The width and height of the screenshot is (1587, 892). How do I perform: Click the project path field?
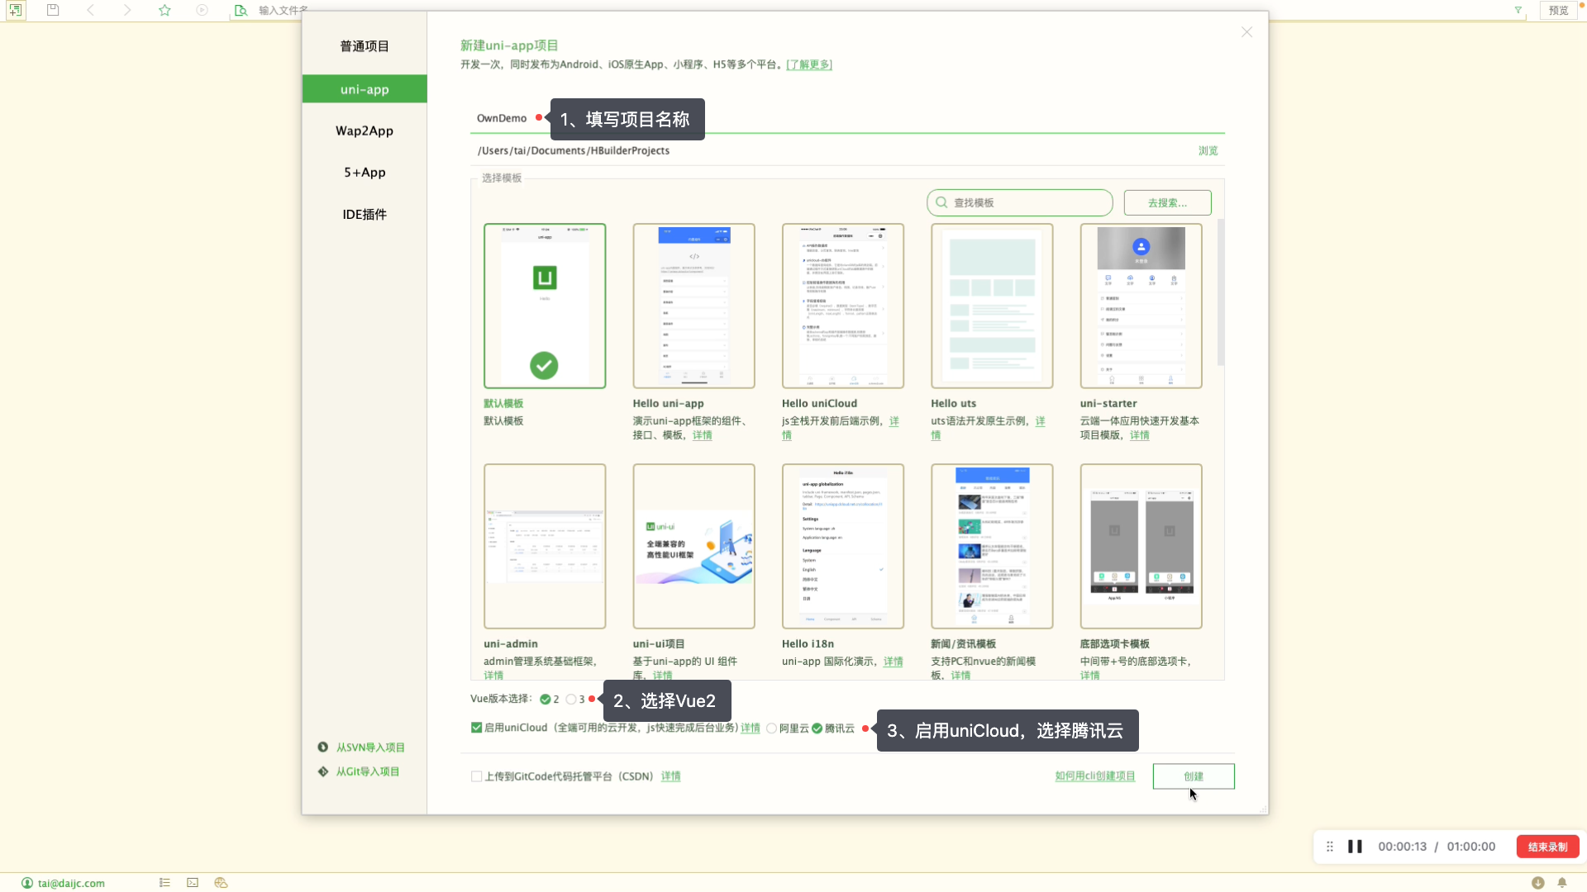click(x=831, y=150)
